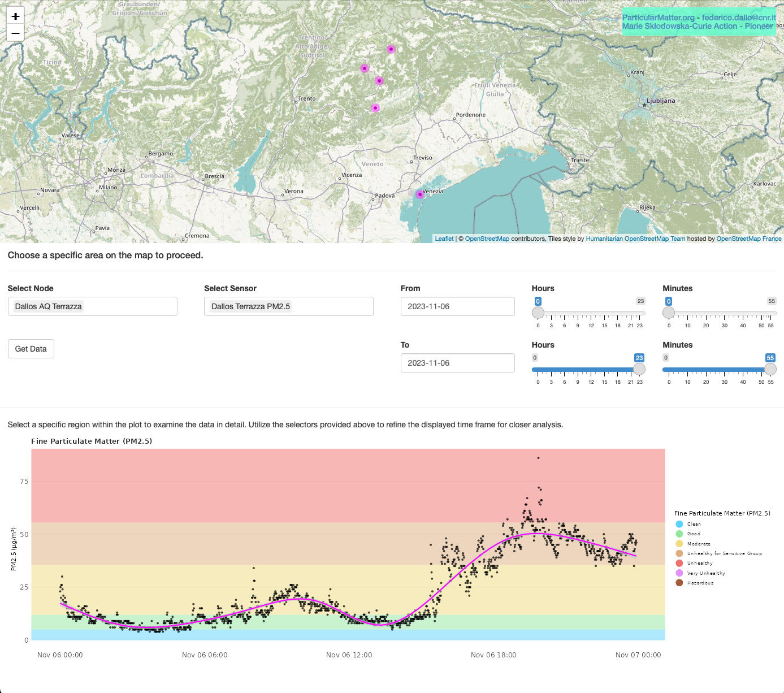Open the Leaflet attribution link

[x=444, y=239]
